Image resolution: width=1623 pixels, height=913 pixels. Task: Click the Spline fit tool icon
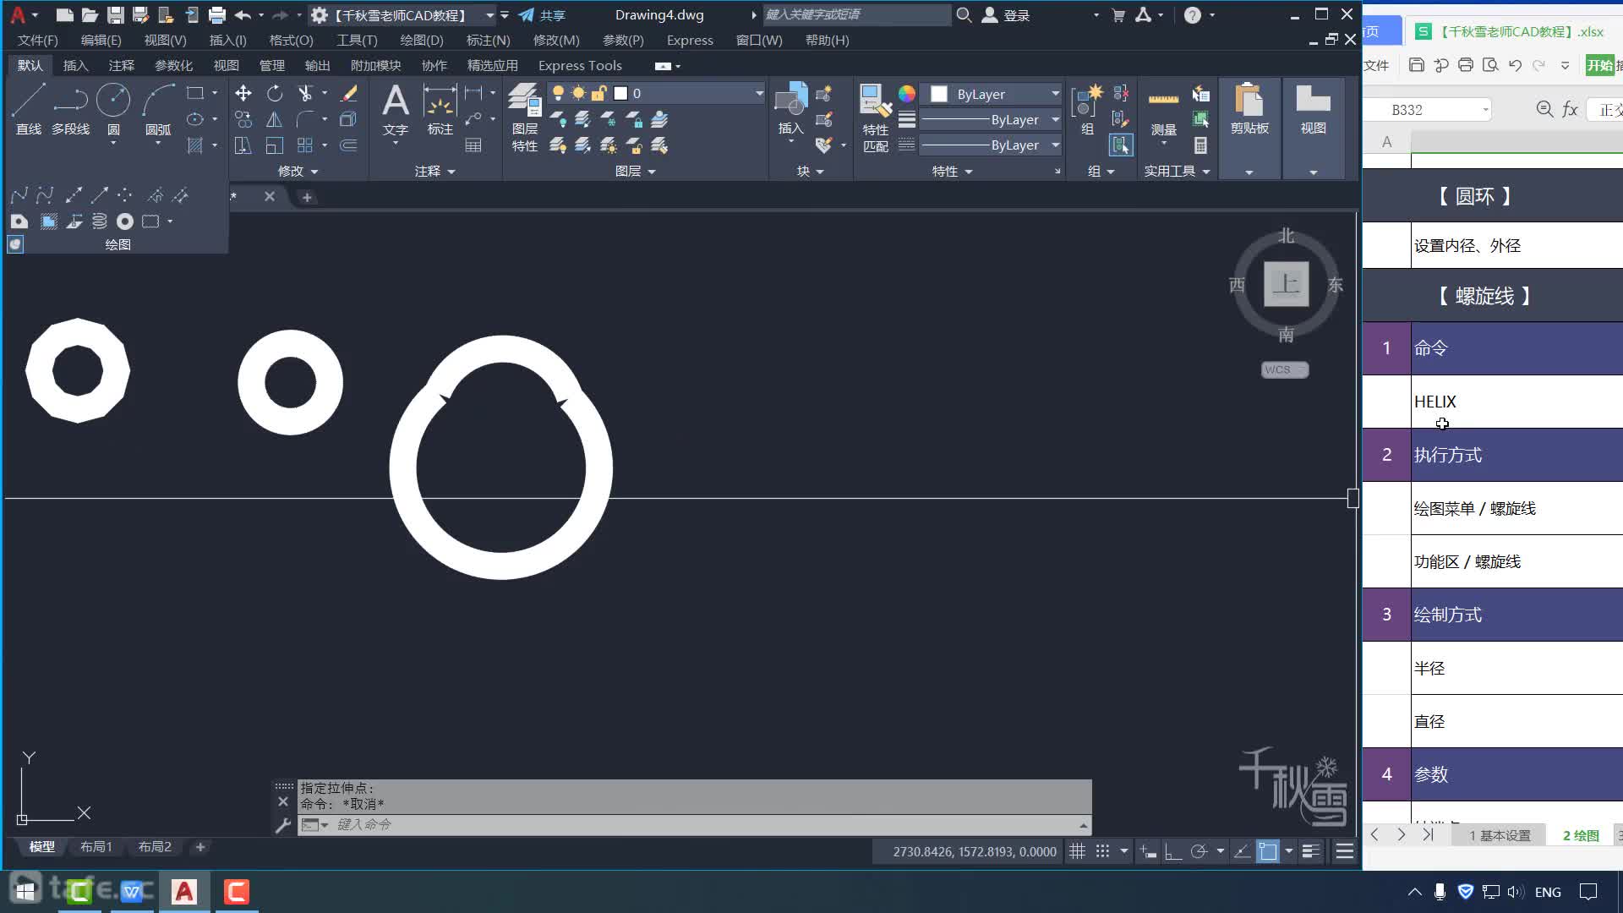click(x=19, y=196)
